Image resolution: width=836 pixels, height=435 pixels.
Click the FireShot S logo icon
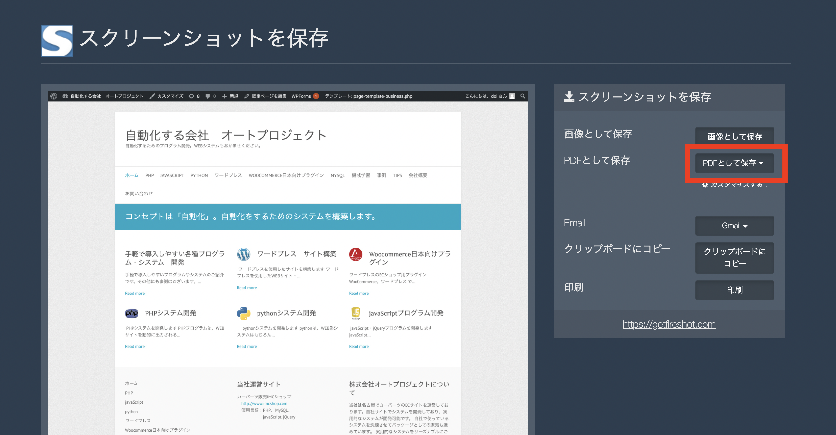click(57, 40)
